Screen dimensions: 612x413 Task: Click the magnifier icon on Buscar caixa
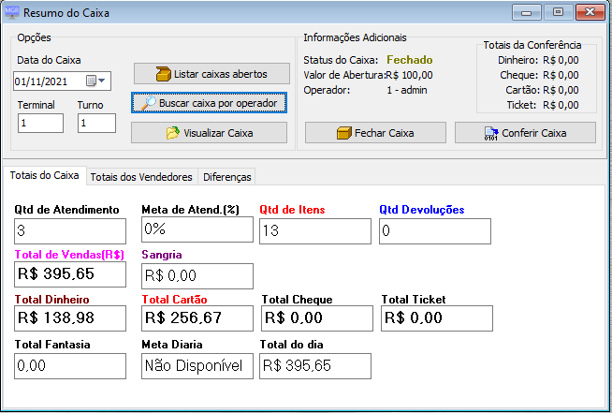pyautogui.click(x=148, y=103)
